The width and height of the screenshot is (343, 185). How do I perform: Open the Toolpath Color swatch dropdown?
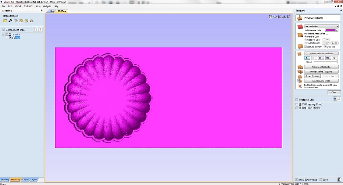pyautogui.click(x=326, y=43)
